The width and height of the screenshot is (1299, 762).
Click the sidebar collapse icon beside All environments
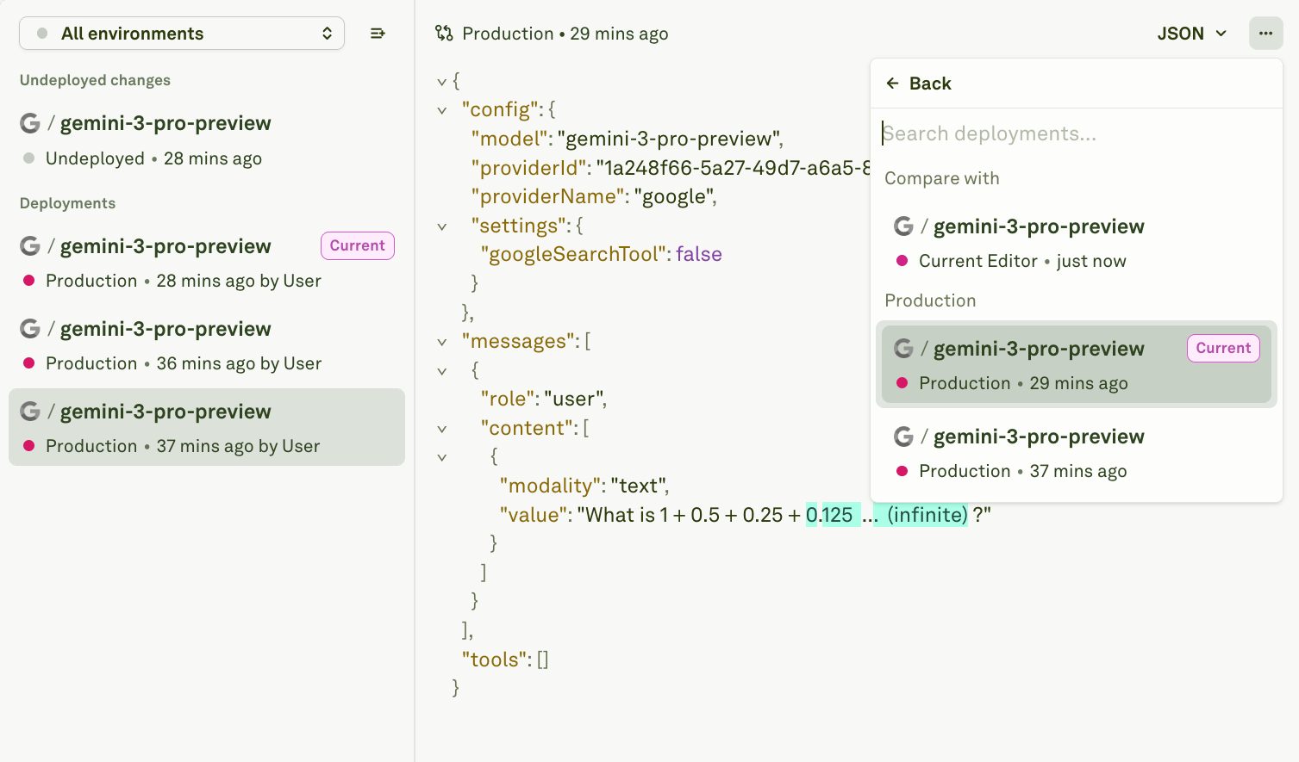click(378, 34)
